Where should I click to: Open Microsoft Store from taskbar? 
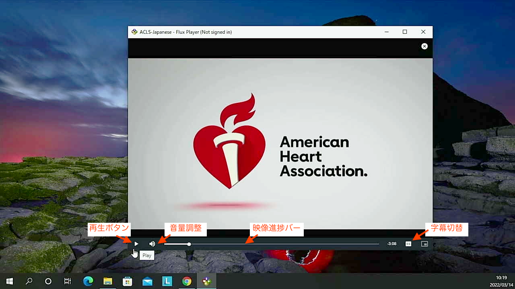[x=127, y=281]
